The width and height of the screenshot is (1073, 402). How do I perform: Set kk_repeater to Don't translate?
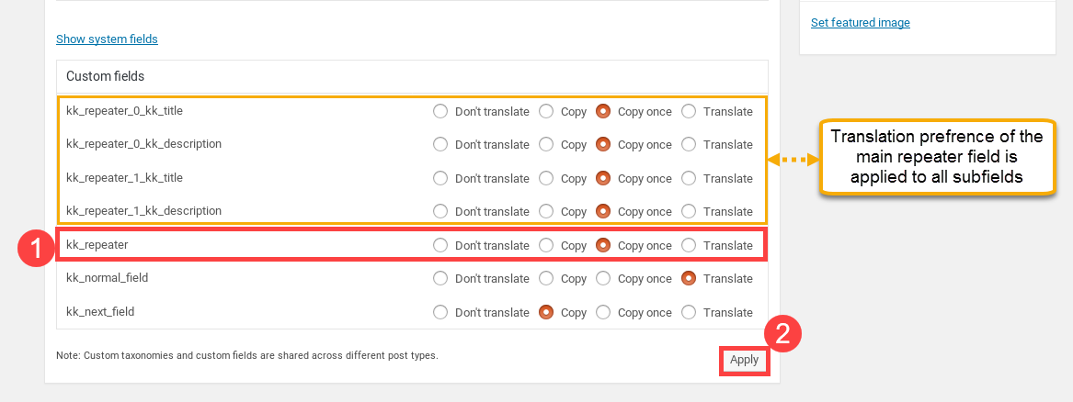(x=440, y=245)
